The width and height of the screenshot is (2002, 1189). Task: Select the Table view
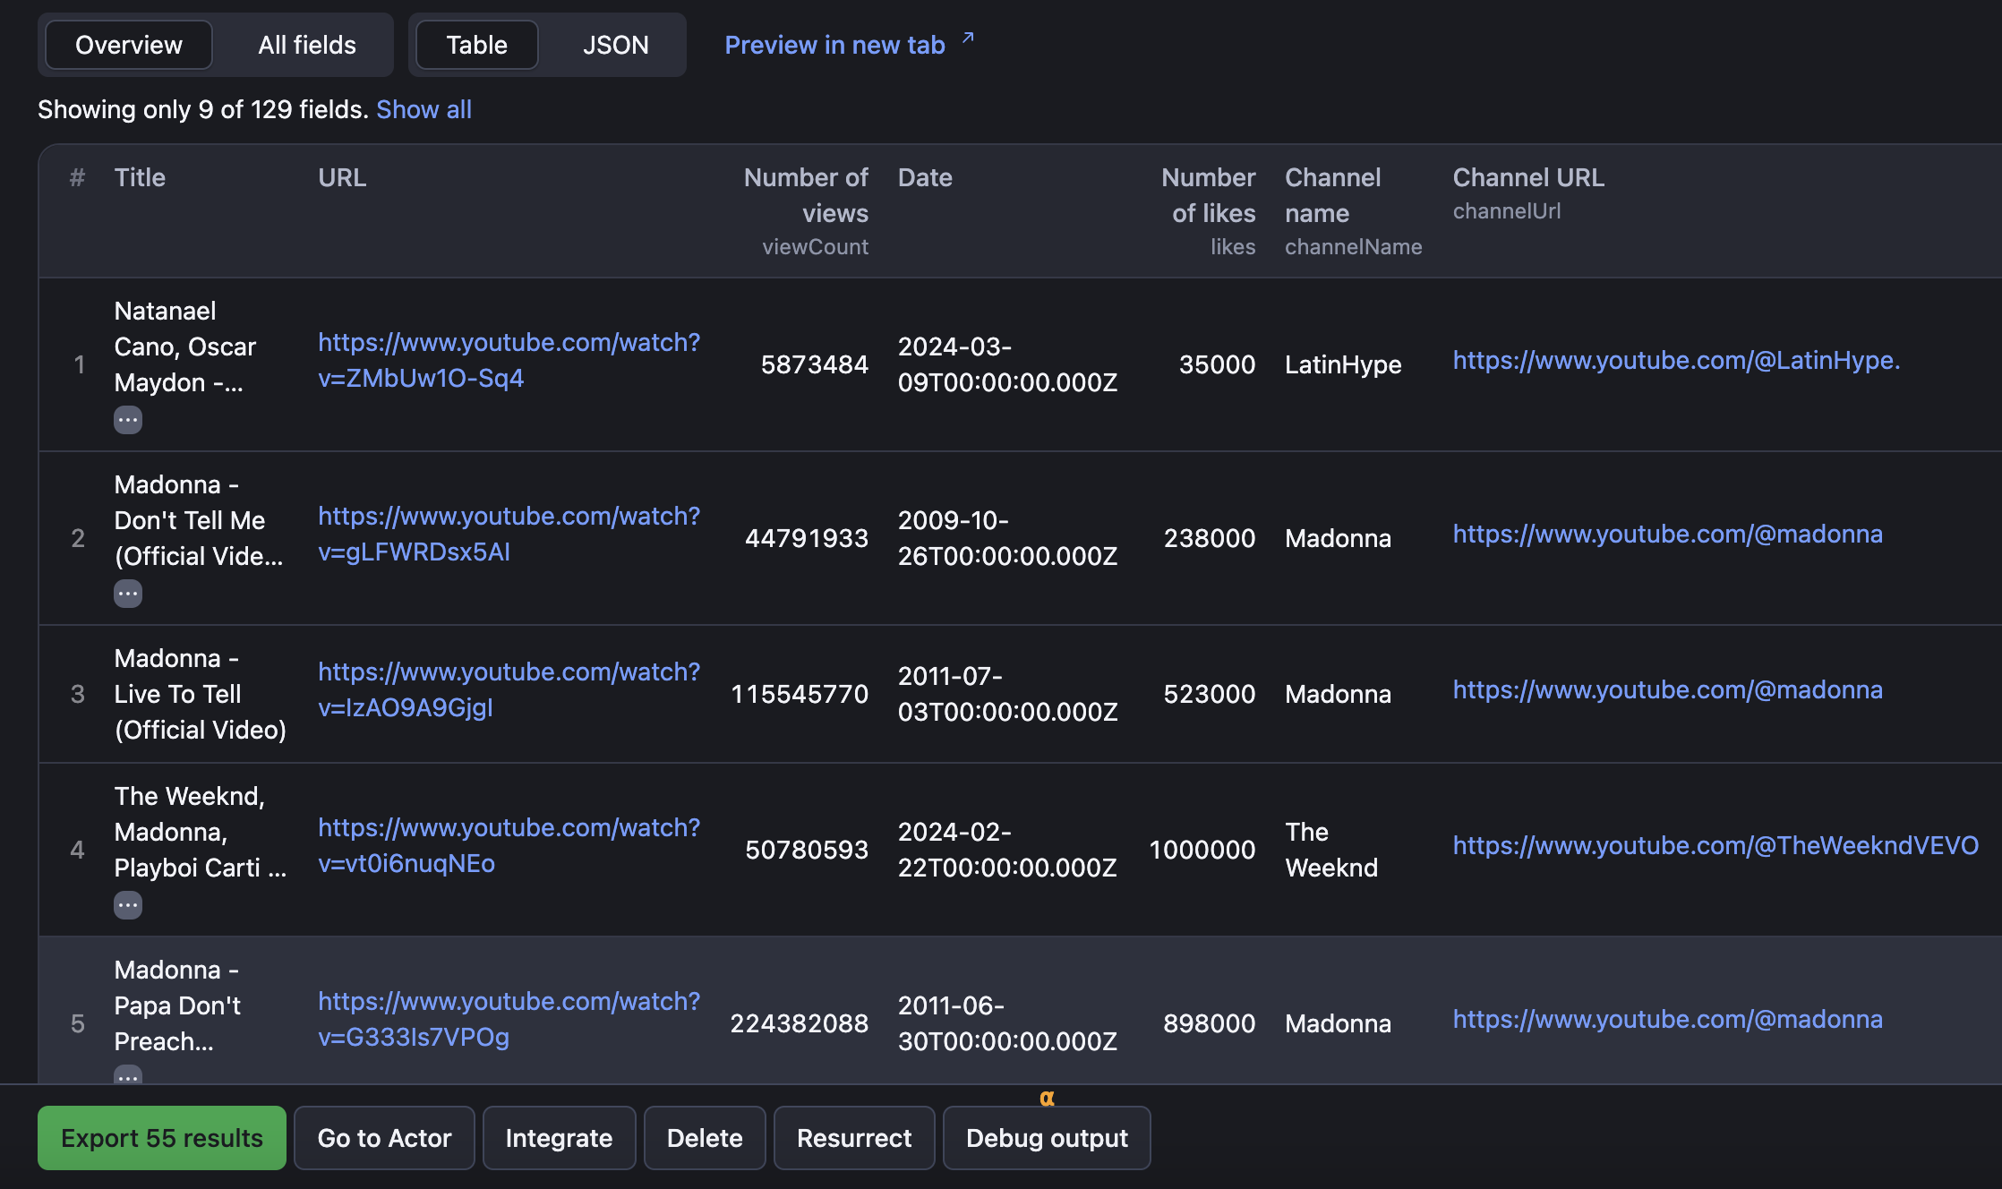click(475, 45)
